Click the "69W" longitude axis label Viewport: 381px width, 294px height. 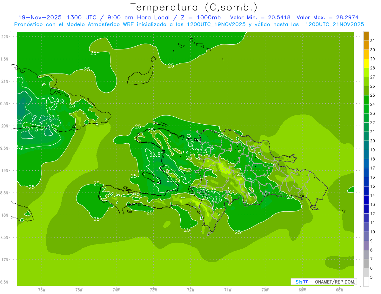tap(302, 290)
